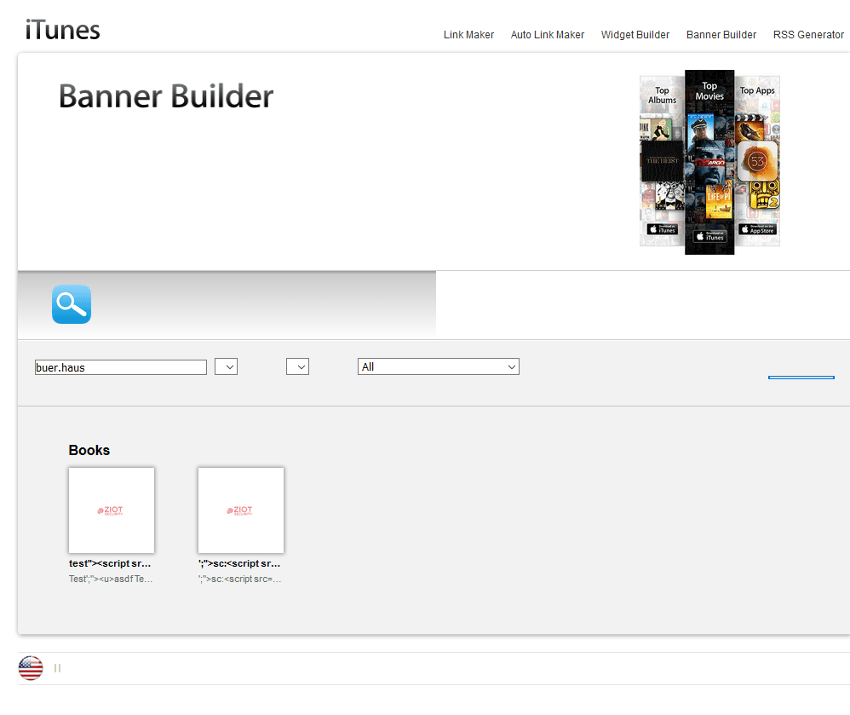Click the search field containing buer.haus
Image resolution: width=850 pixels, height=715 pixels.
coord(120,367)
